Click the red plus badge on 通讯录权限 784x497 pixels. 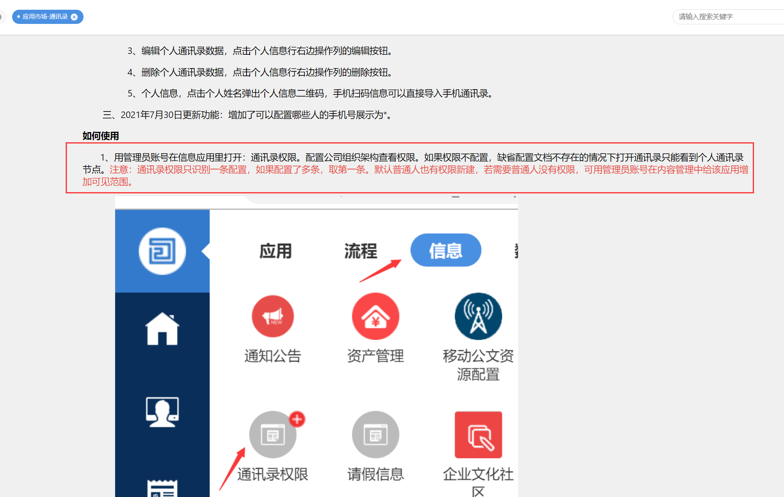click(x=297, y=419)
